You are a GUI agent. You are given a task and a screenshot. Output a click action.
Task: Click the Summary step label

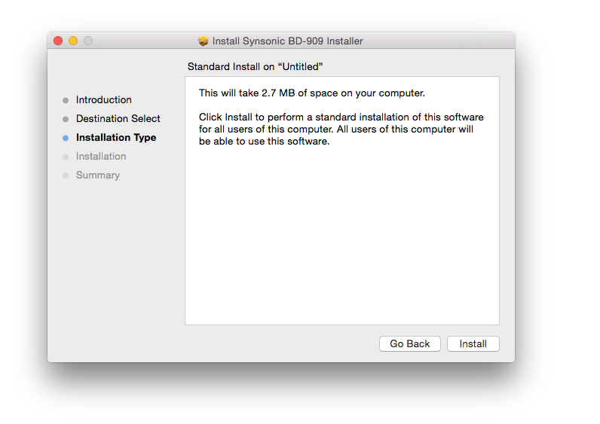[98, 175]
